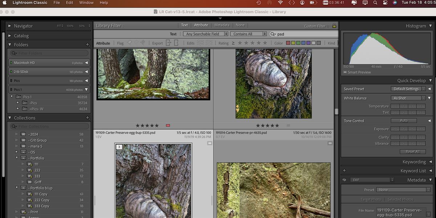Click the plus icon beside Keyword List

coord(344,171)
